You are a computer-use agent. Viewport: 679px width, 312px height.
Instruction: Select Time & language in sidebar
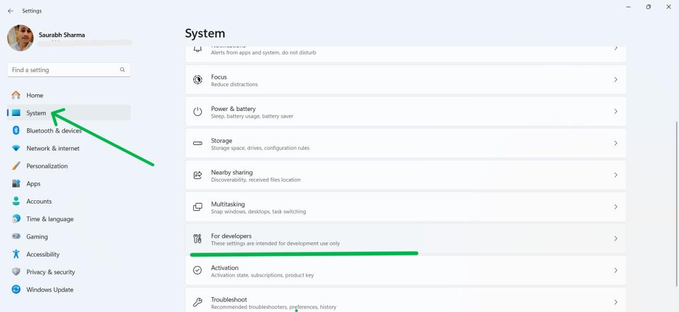49,219
